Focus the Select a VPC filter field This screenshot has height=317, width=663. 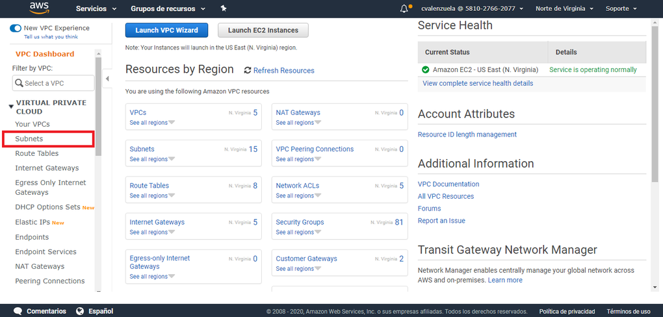[53, 83]
